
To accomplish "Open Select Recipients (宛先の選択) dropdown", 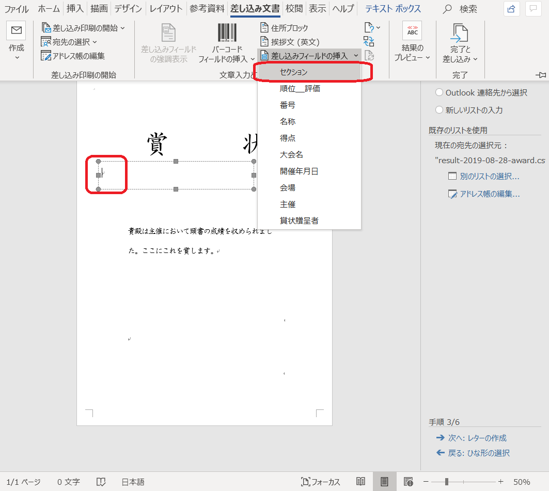I will point(69,42).
